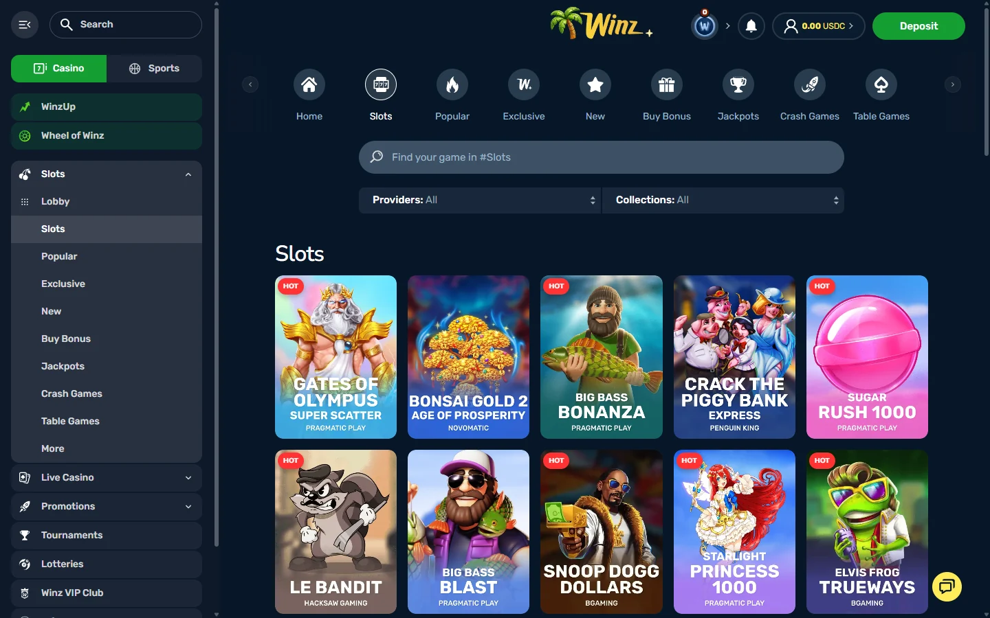The width and height of the screenshot is (990, 618).
Task: Open the New star category icon
Action: [x=595, y=84]
